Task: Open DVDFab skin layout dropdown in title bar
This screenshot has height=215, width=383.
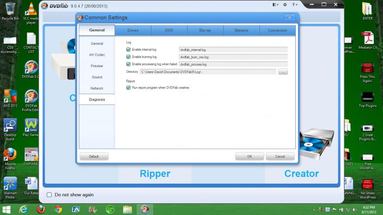Action: (x=275, y=5)
